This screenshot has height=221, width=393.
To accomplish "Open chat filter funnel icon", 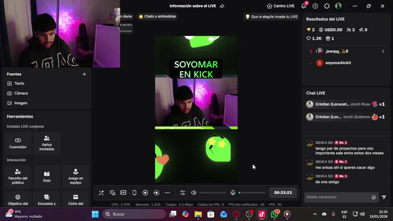I will click(x=384, y=197).
